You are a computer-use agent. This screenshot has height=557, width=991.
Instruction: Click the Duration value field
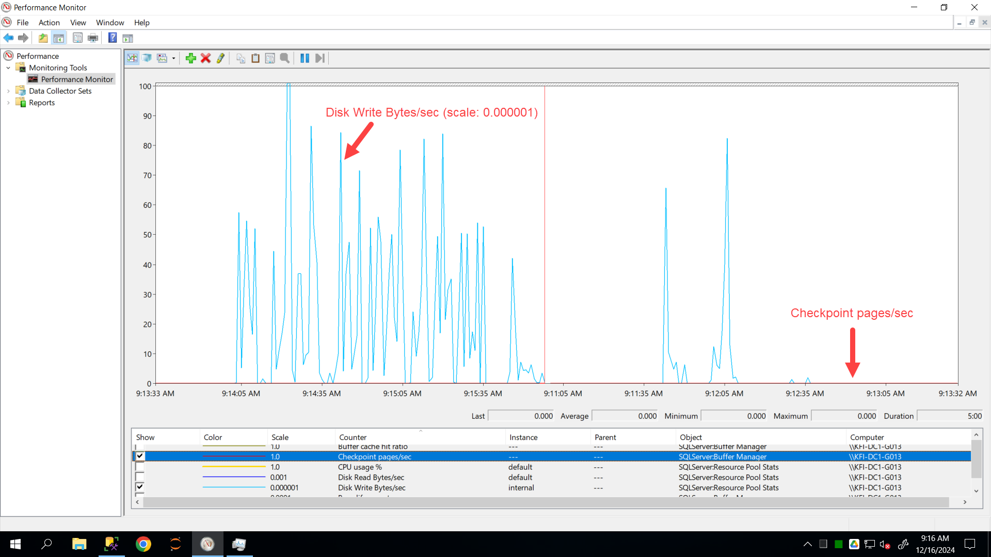[950, 416]
